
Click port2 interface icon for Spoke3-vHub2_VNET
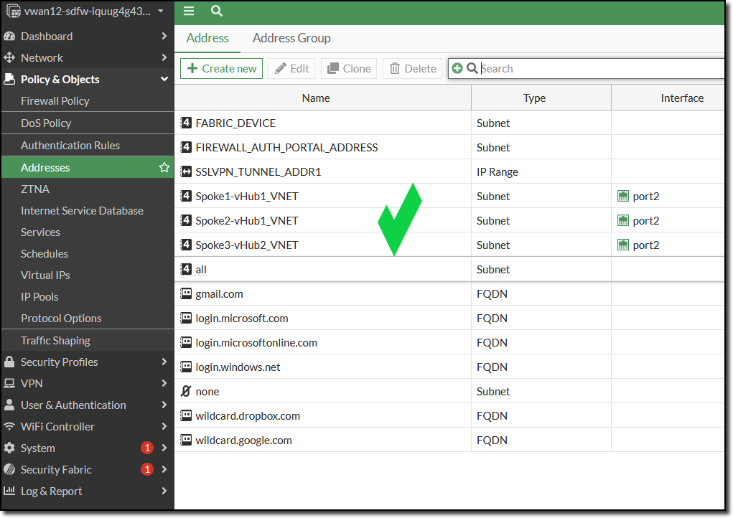(623, 245)
